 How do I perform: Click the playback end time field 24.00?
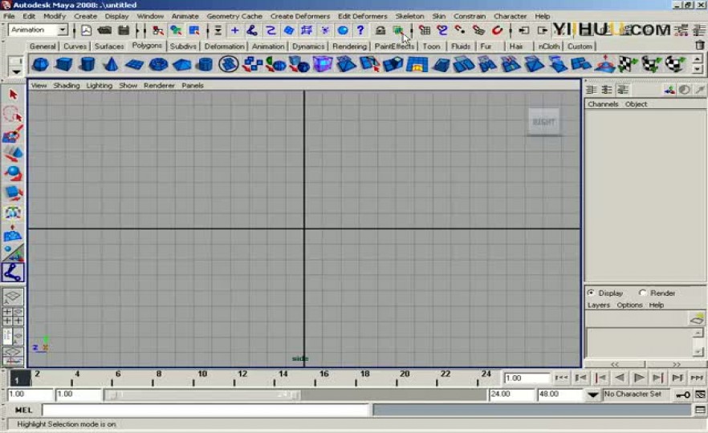pyautogui.click(x=511, y=395)
